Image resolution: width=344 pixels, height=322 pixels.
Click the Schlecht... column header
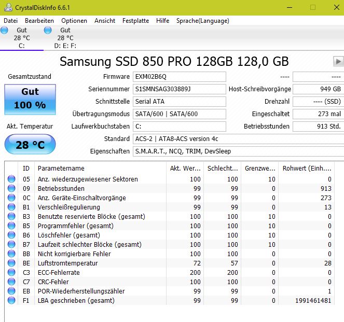click(223, 169)
